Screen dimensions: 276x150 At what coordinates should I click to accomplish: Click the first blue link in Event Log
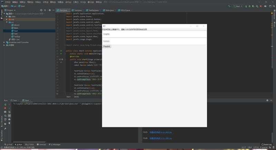pyautogui.click(x=160, y=132)
